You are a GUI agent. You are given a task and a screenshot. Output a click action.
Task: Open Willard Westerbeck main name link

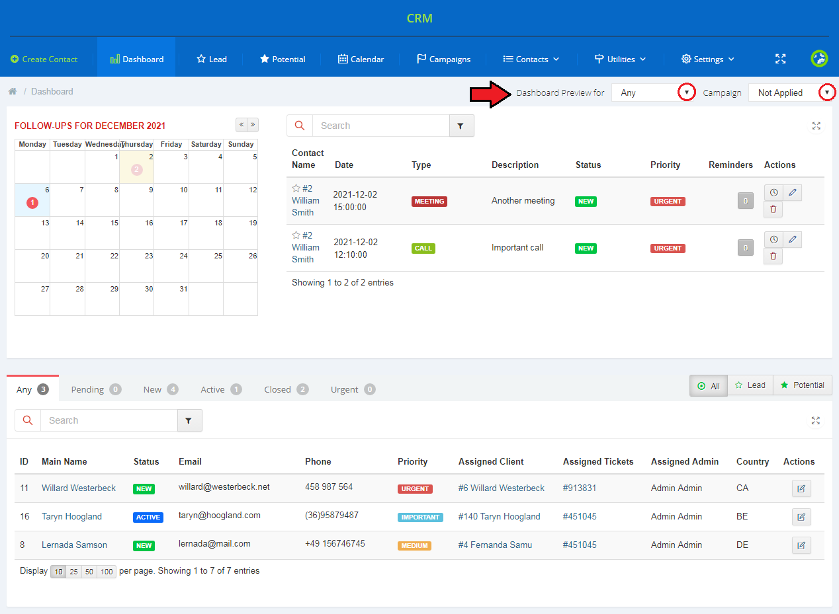[x=79, y=488]
